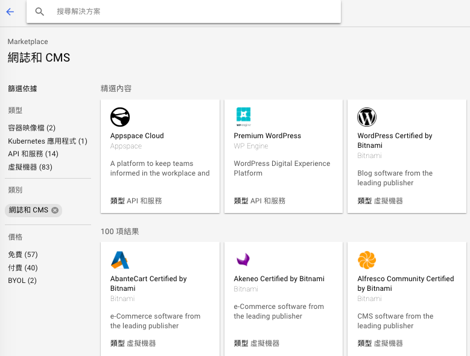Click the WP Engine publisher name
The image size is (470, 356).
251,146
